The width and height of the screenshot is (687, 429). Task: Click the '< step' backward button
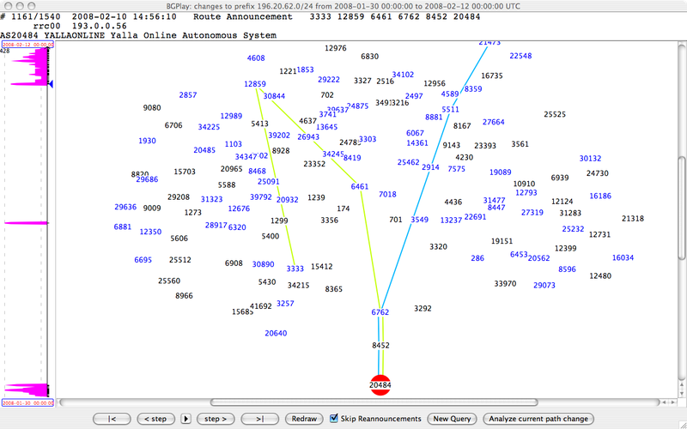[x=154, y=419]
